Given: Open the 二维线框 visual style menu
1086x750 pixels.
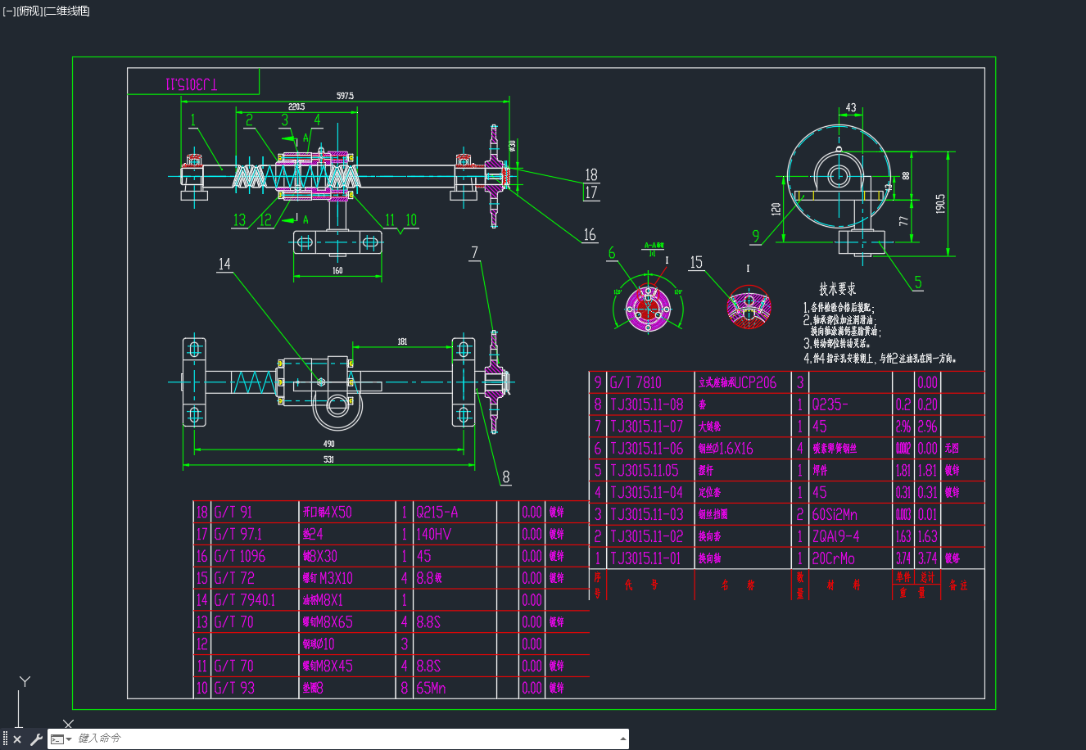Looking at the screenshot, I should coord(67,11).
